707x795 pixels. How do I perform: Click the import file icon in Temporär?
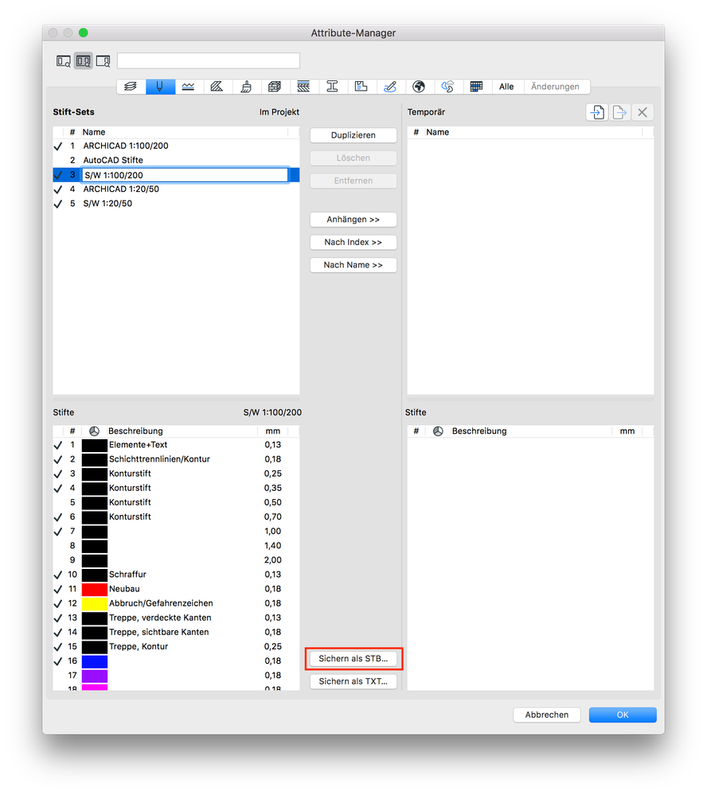[x=597, y=112]
